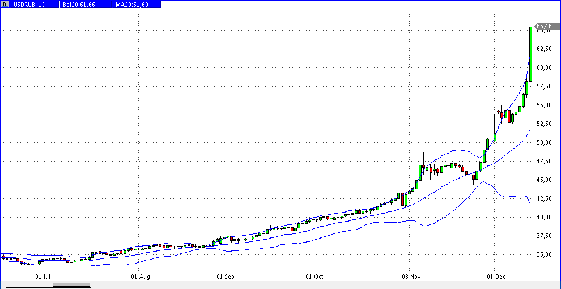Click the 50,00 price axis label
Image resolution: width=561 pixels, height=289 pixels.
tap(544, 142)
